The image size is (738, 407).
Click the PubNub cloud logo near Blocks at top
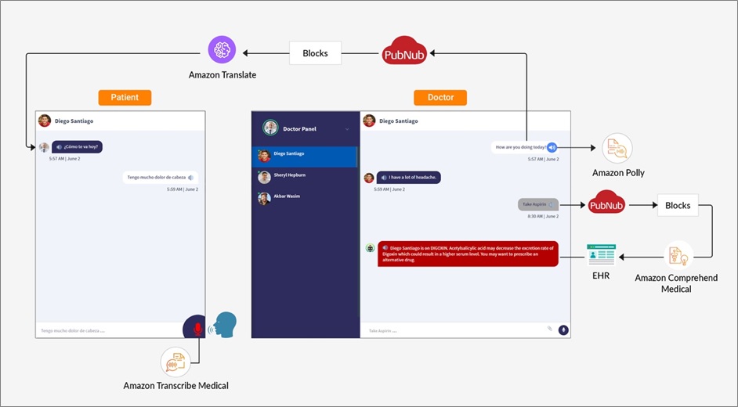tap(404, 51)
